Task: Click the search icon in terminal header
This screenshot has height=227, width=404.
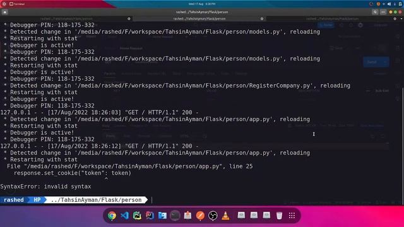Action: point(375,12)
